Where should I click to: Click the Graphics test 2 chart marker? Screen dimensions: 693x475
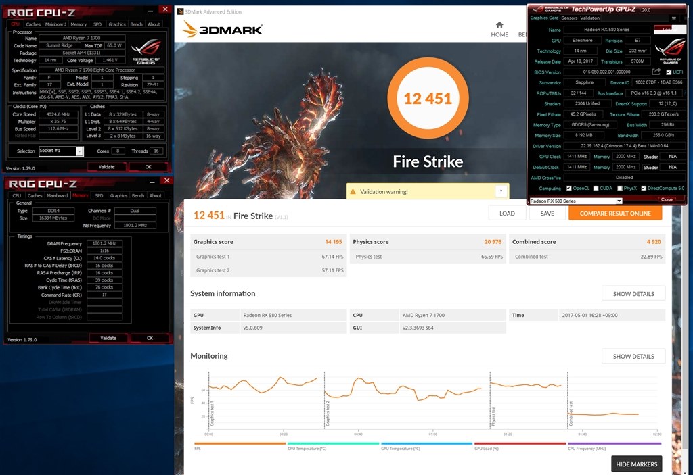pyautogui.click(x=328, y=414)
